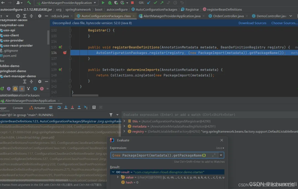Toggle the filter icon in debug frames panel
Screen dimensions: 298x189
pos(111,115)
